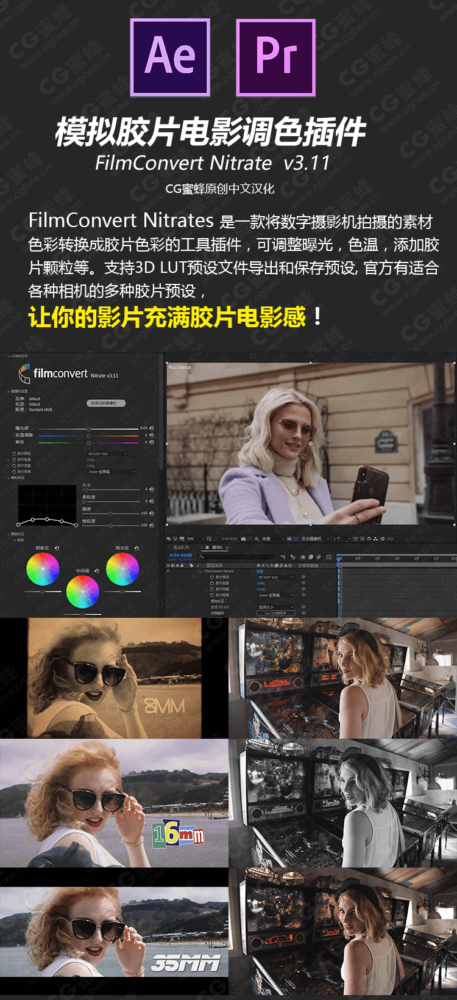457x1000 pixels.
Task: Click the 10f mark on the time ruler
Action: click(378, 559)
